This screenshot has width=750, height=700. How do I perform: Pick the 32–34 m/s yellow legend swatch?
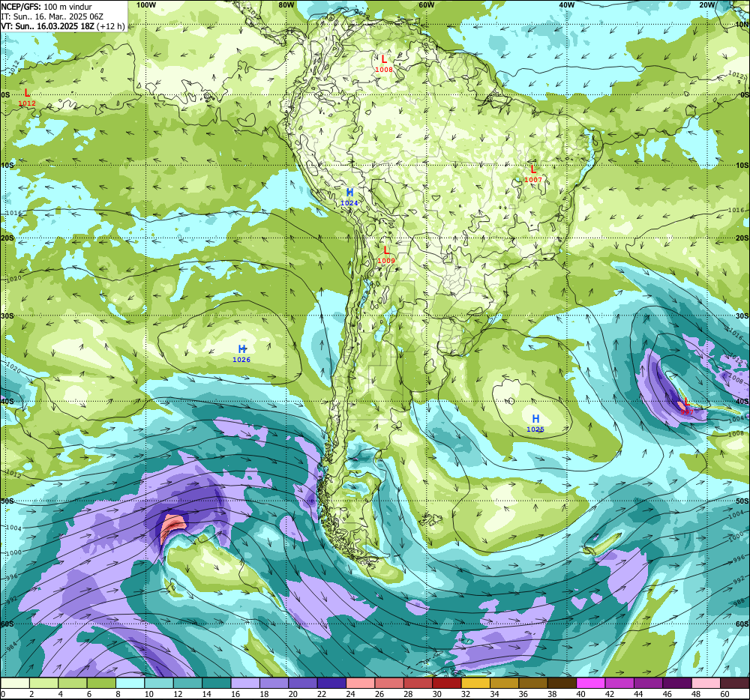(x=475, y=683)
